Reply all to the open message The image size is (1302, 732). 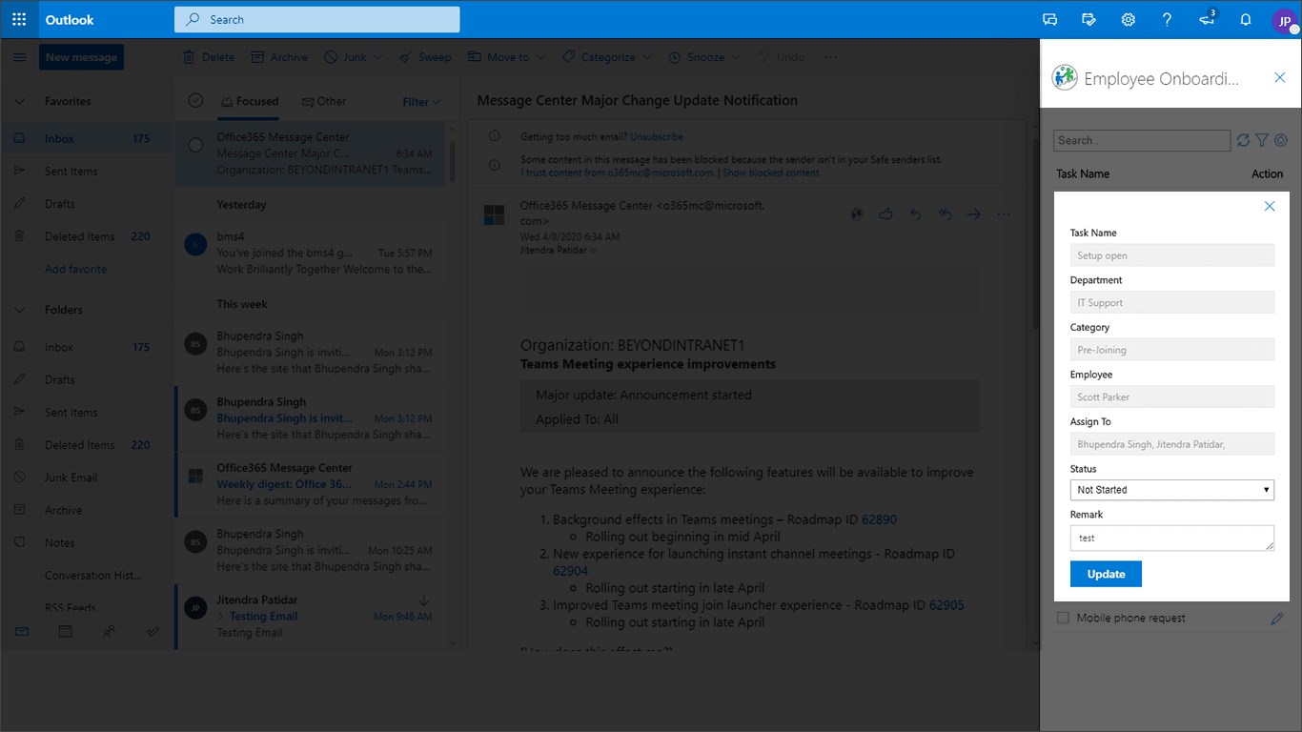[946, 214]
